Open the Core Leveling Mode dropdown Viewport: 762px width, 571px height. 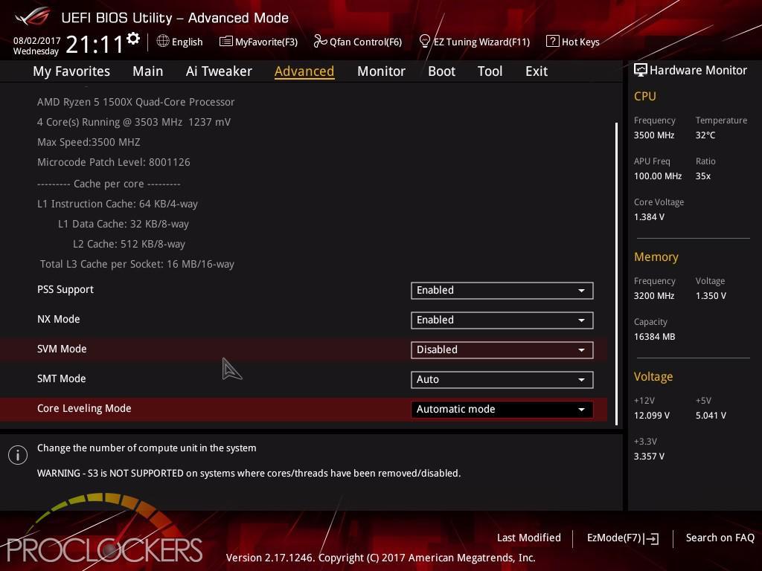tap(502, 410)
